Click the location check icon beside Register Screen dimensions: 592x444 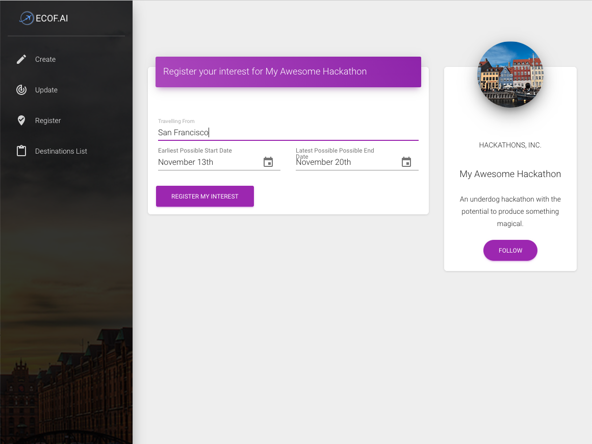tap(21, 120)
